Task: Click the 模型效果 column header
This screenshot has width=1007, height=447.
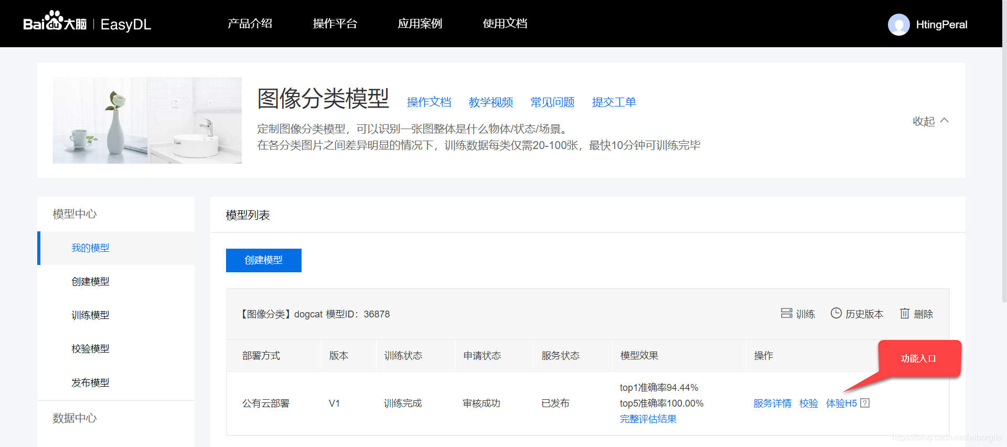Action: (639, 355)
